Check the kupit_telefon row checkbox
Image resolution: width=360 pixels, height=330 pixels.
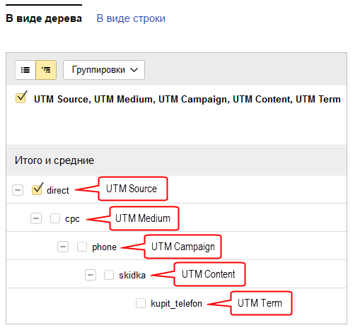tap(141, 303)
